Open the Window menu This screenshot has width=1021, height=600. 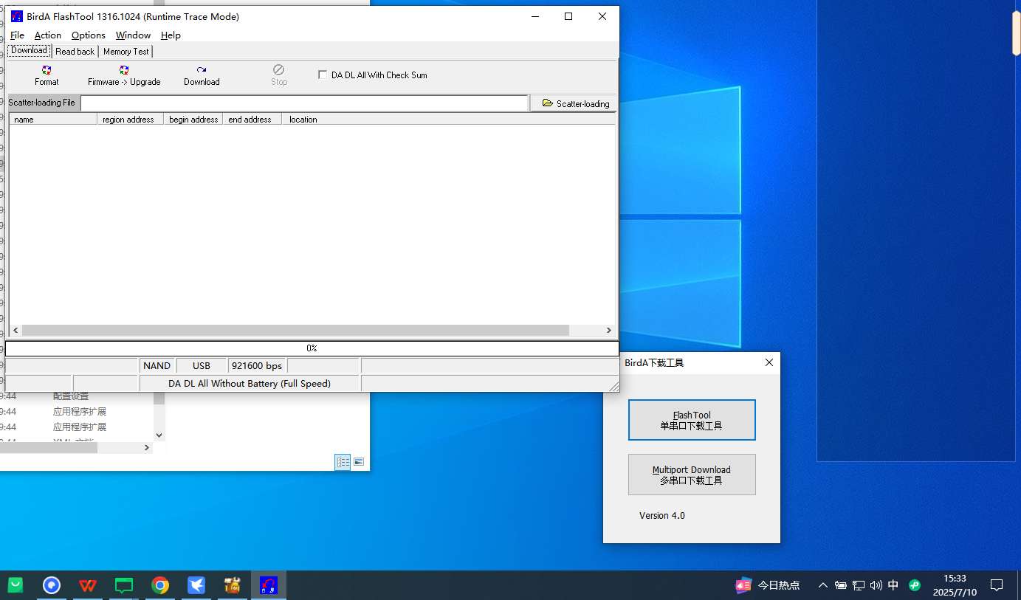133,35
